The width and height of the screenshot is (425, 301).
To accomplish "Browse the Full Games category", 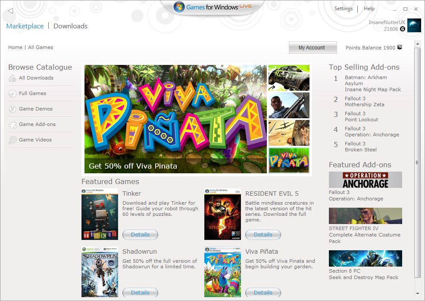I will (32, 93).
